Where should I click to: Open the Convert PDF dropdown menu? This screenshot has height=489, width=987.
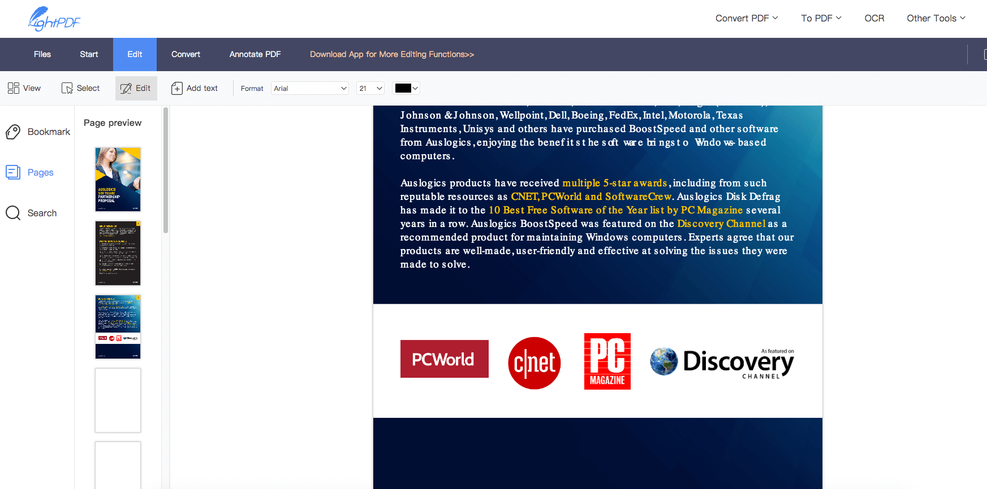747,18
